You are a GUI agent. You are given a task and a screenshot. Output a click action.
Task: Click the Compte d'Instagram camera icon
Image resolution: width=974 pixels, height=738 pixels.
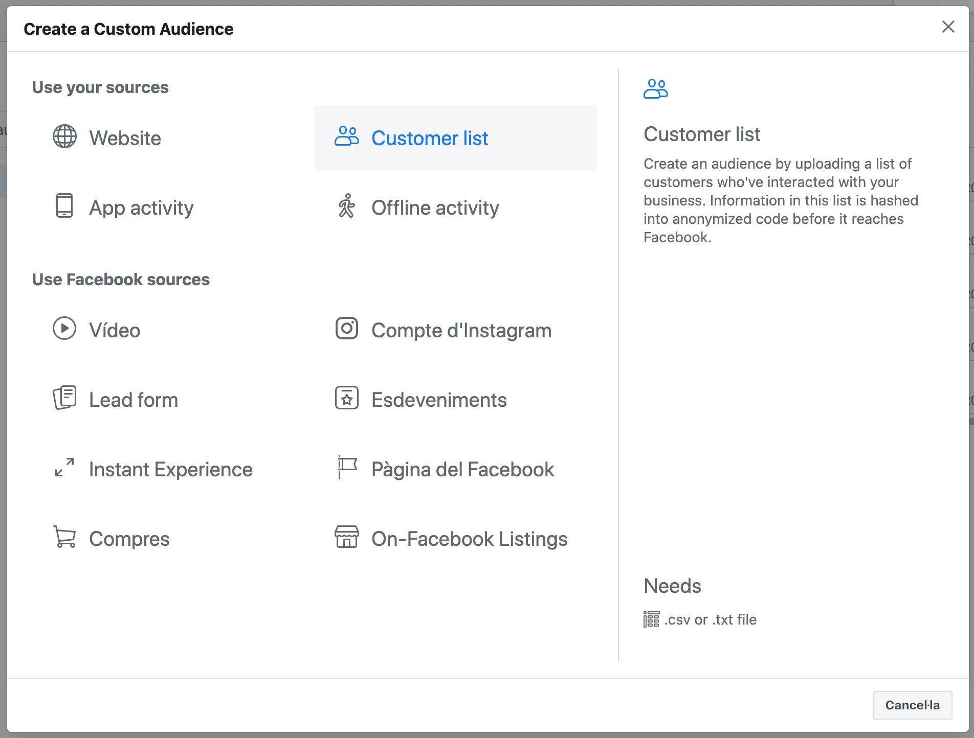347,329
